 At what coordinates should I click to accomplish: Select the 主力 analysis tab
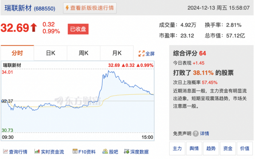(x=177, y=148)
